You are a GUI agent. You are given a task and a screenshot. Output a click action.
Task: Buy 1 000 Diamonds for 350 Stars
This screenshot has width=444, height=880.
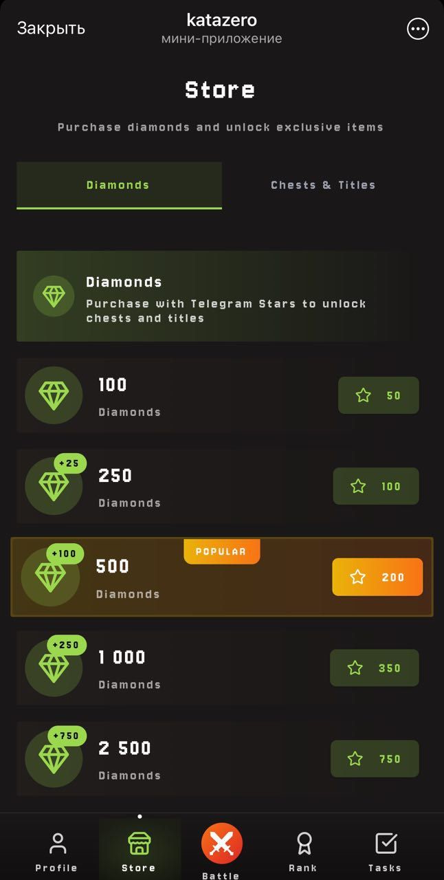click(x=375, y=668)
